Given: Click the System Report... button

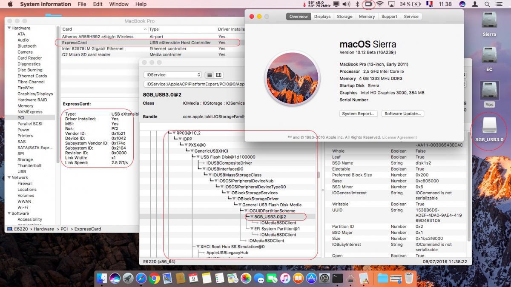Looking at the screenshot, I should click(x=358, y=114).
